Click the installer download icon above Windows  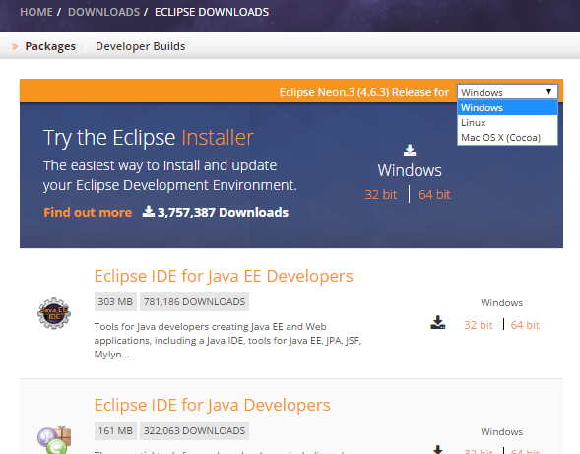410,150
